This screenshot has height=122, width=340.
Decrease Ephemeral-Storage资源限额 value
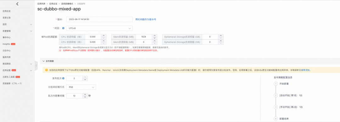[x=221, y=43]
